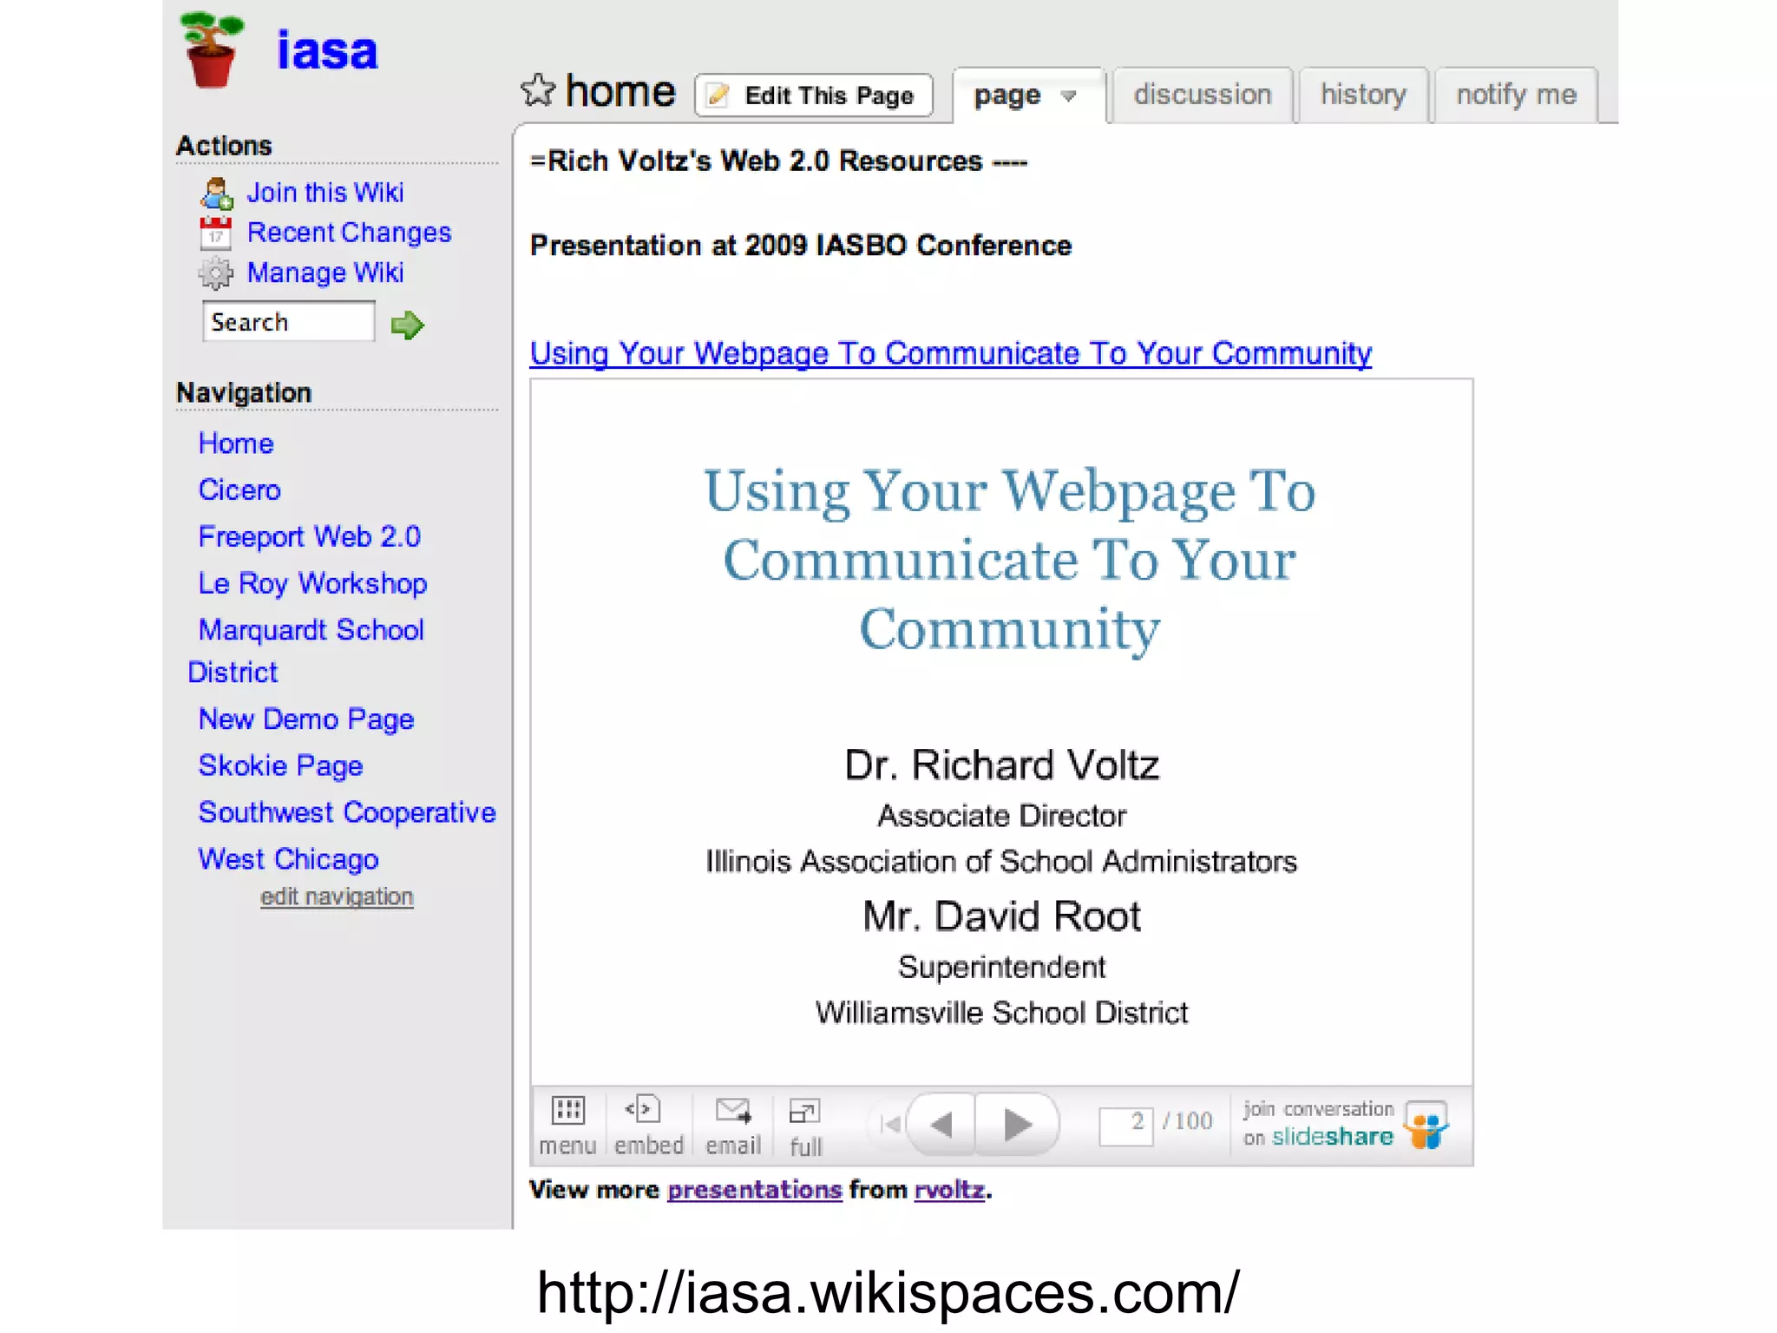This screenshot has height=1333, width=1777.
Task: Click the Navigation sidebar heading
Action: coord(244,393)
